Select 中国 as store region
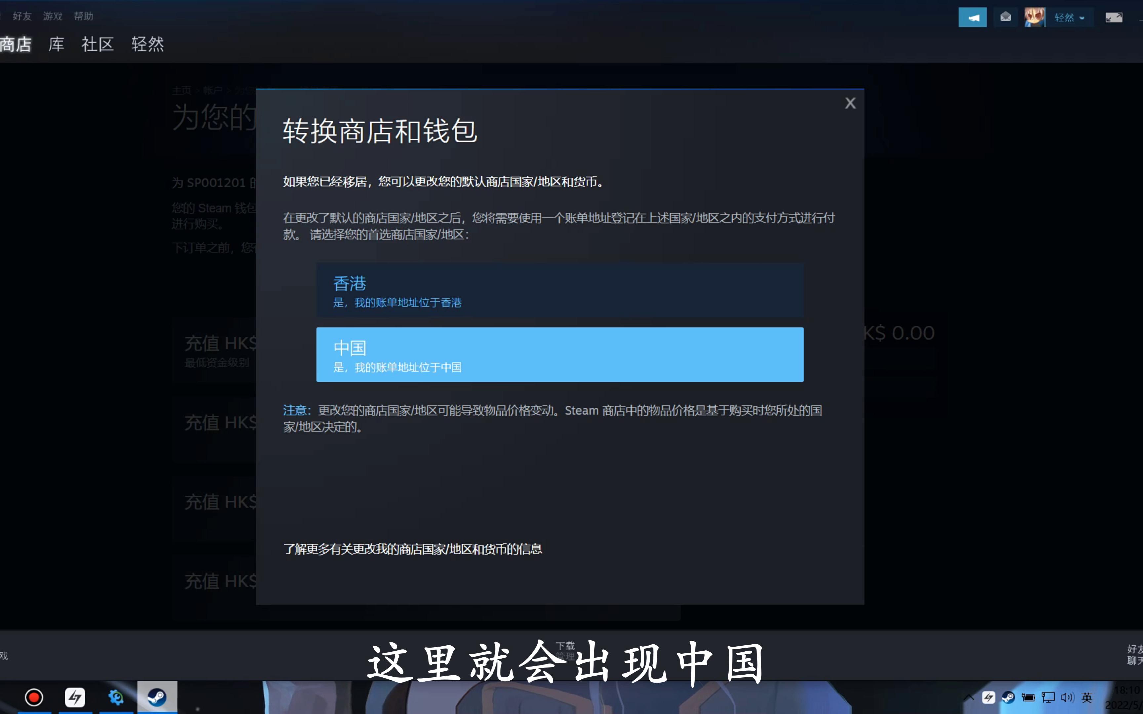The width and height of the screenshot is (1143, 714). [560, 355]
